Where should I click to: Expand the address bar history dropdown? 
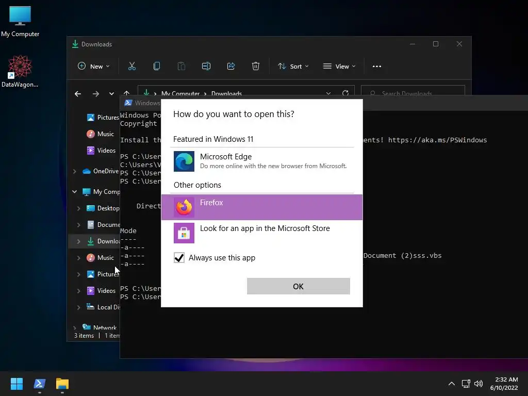pyautogui.click(x=328, y=93)
